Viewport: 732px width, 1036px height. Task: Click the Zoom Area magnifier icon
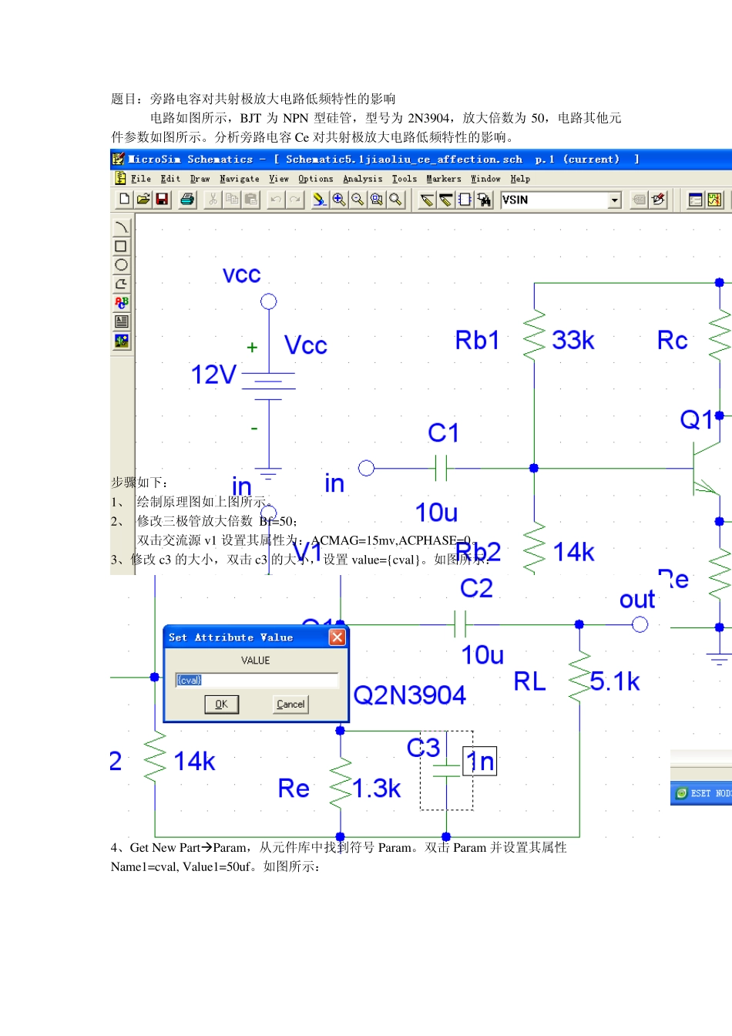[x=376, y=200]
